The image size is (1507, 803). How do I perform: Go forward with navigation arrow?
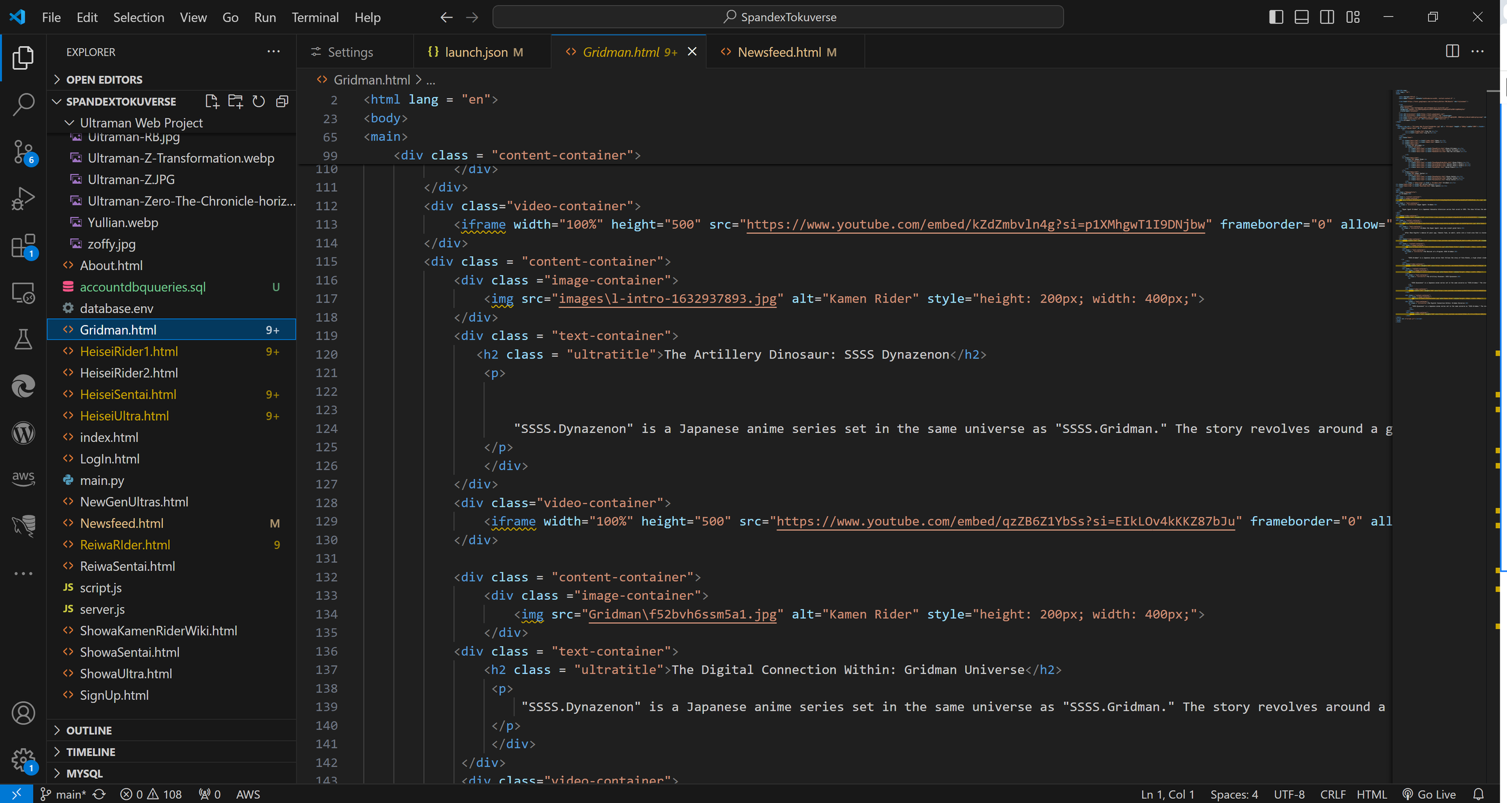click(472, 17)
